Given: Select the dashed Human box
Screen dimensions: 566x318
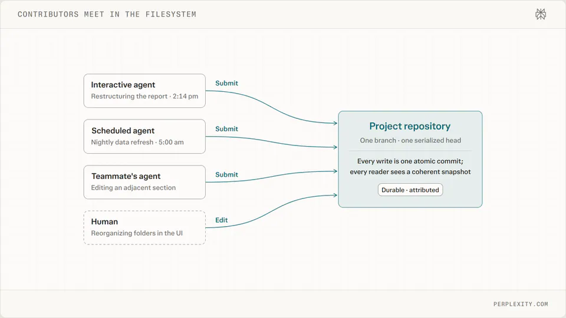Looking at the screenshot, I should (x=144, y=228).
